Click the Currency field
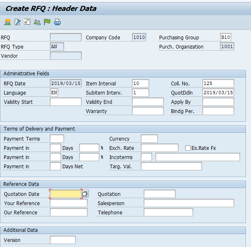 click(149, 139)
